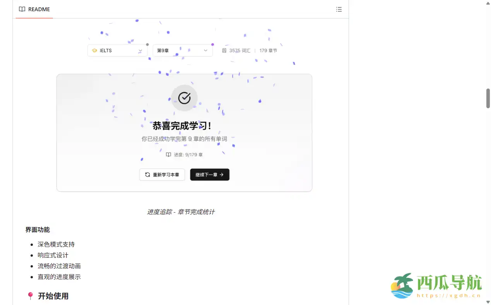Viewport: 491px width, 305px height.
Task: Click the 179 章节 counter label
Action: [x=268, y=50]
